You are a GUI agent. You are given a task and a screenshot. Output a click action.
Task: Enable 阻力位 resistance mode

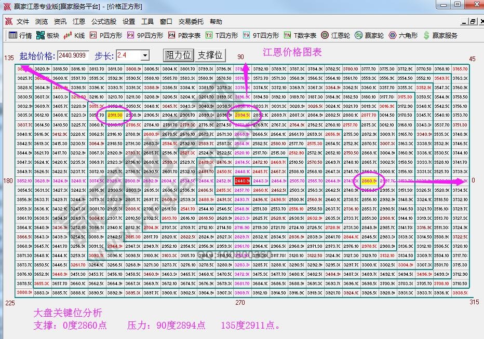click(178, 55)
